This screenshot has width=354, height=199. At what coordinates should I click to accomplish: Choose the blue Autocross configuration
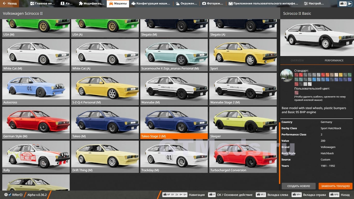36,89
